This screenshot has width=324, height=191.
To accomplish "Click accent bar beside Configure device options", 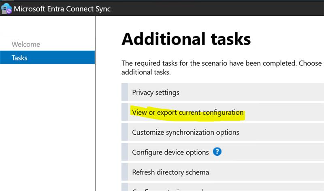I will point(124,152).
